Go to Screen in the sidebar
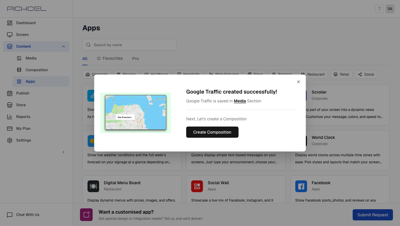400x226 pixels. tap(36, 35)
